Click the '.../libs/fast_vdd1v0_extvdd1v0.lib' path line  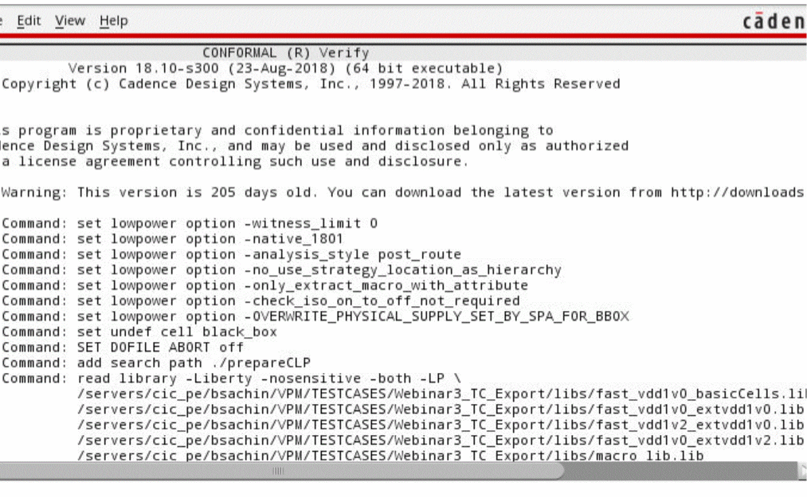click(441, 409)
